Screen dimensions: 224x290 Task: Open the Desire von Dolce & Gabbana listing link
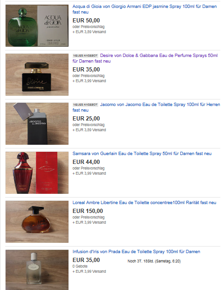[x=145, y=58]
